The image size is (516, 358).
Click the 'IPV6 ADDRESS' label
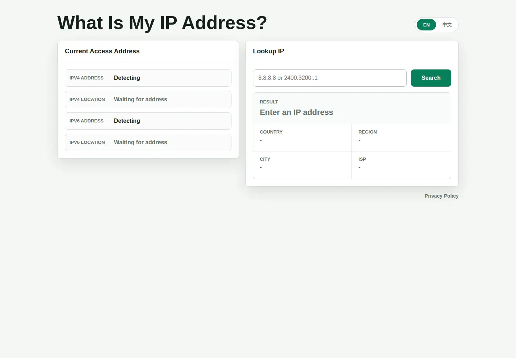coord(86,121)
